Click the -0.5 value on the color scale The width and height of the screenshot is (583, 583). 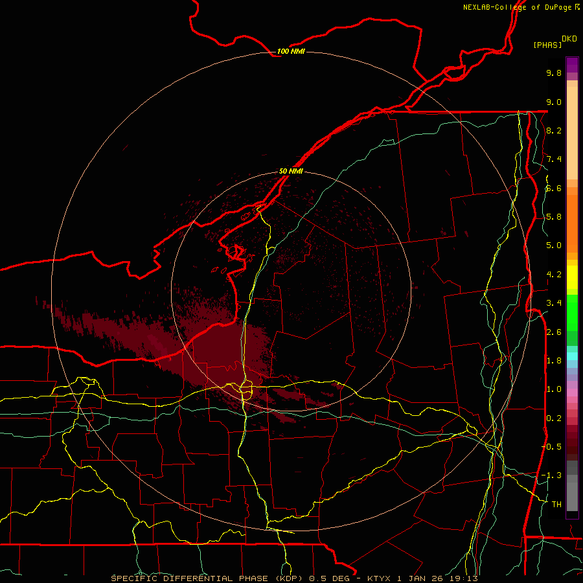(551, 447)
